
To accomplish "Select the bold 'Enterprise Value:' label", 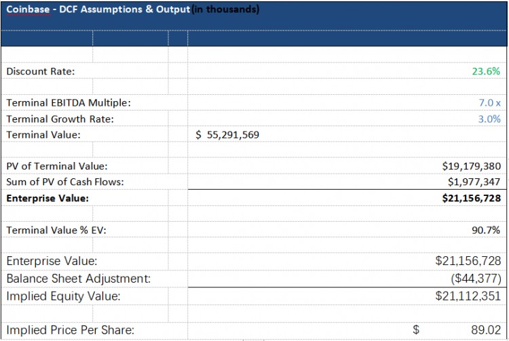I will 48,199.
